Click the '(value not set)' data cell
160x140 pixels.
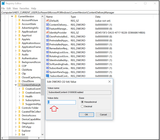pos(103,21)
